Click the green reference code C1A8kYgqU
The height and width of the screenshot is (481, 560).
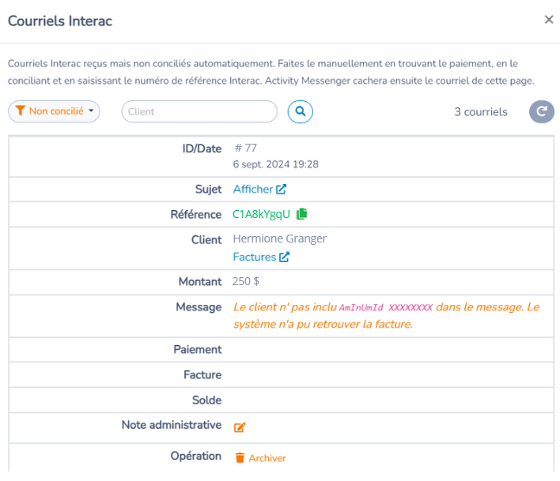coord(261,214)
